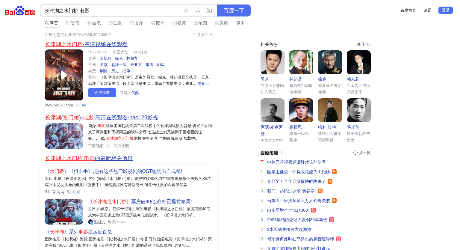Select genre 剧情 link
This screenshot has height=250, width=460.
104,71
